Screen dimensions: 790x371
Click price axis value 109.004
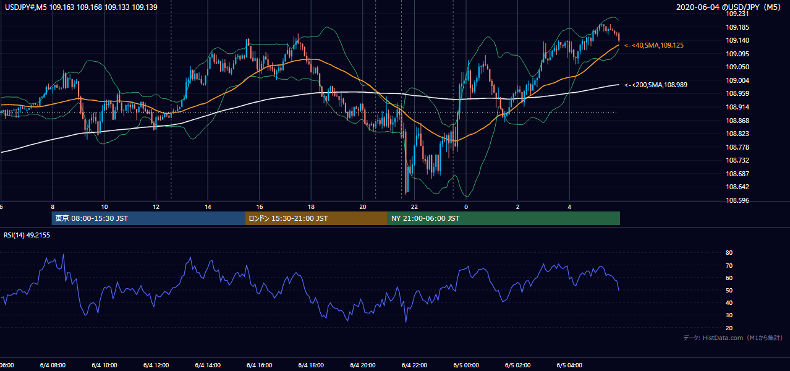tap(737, 80)
